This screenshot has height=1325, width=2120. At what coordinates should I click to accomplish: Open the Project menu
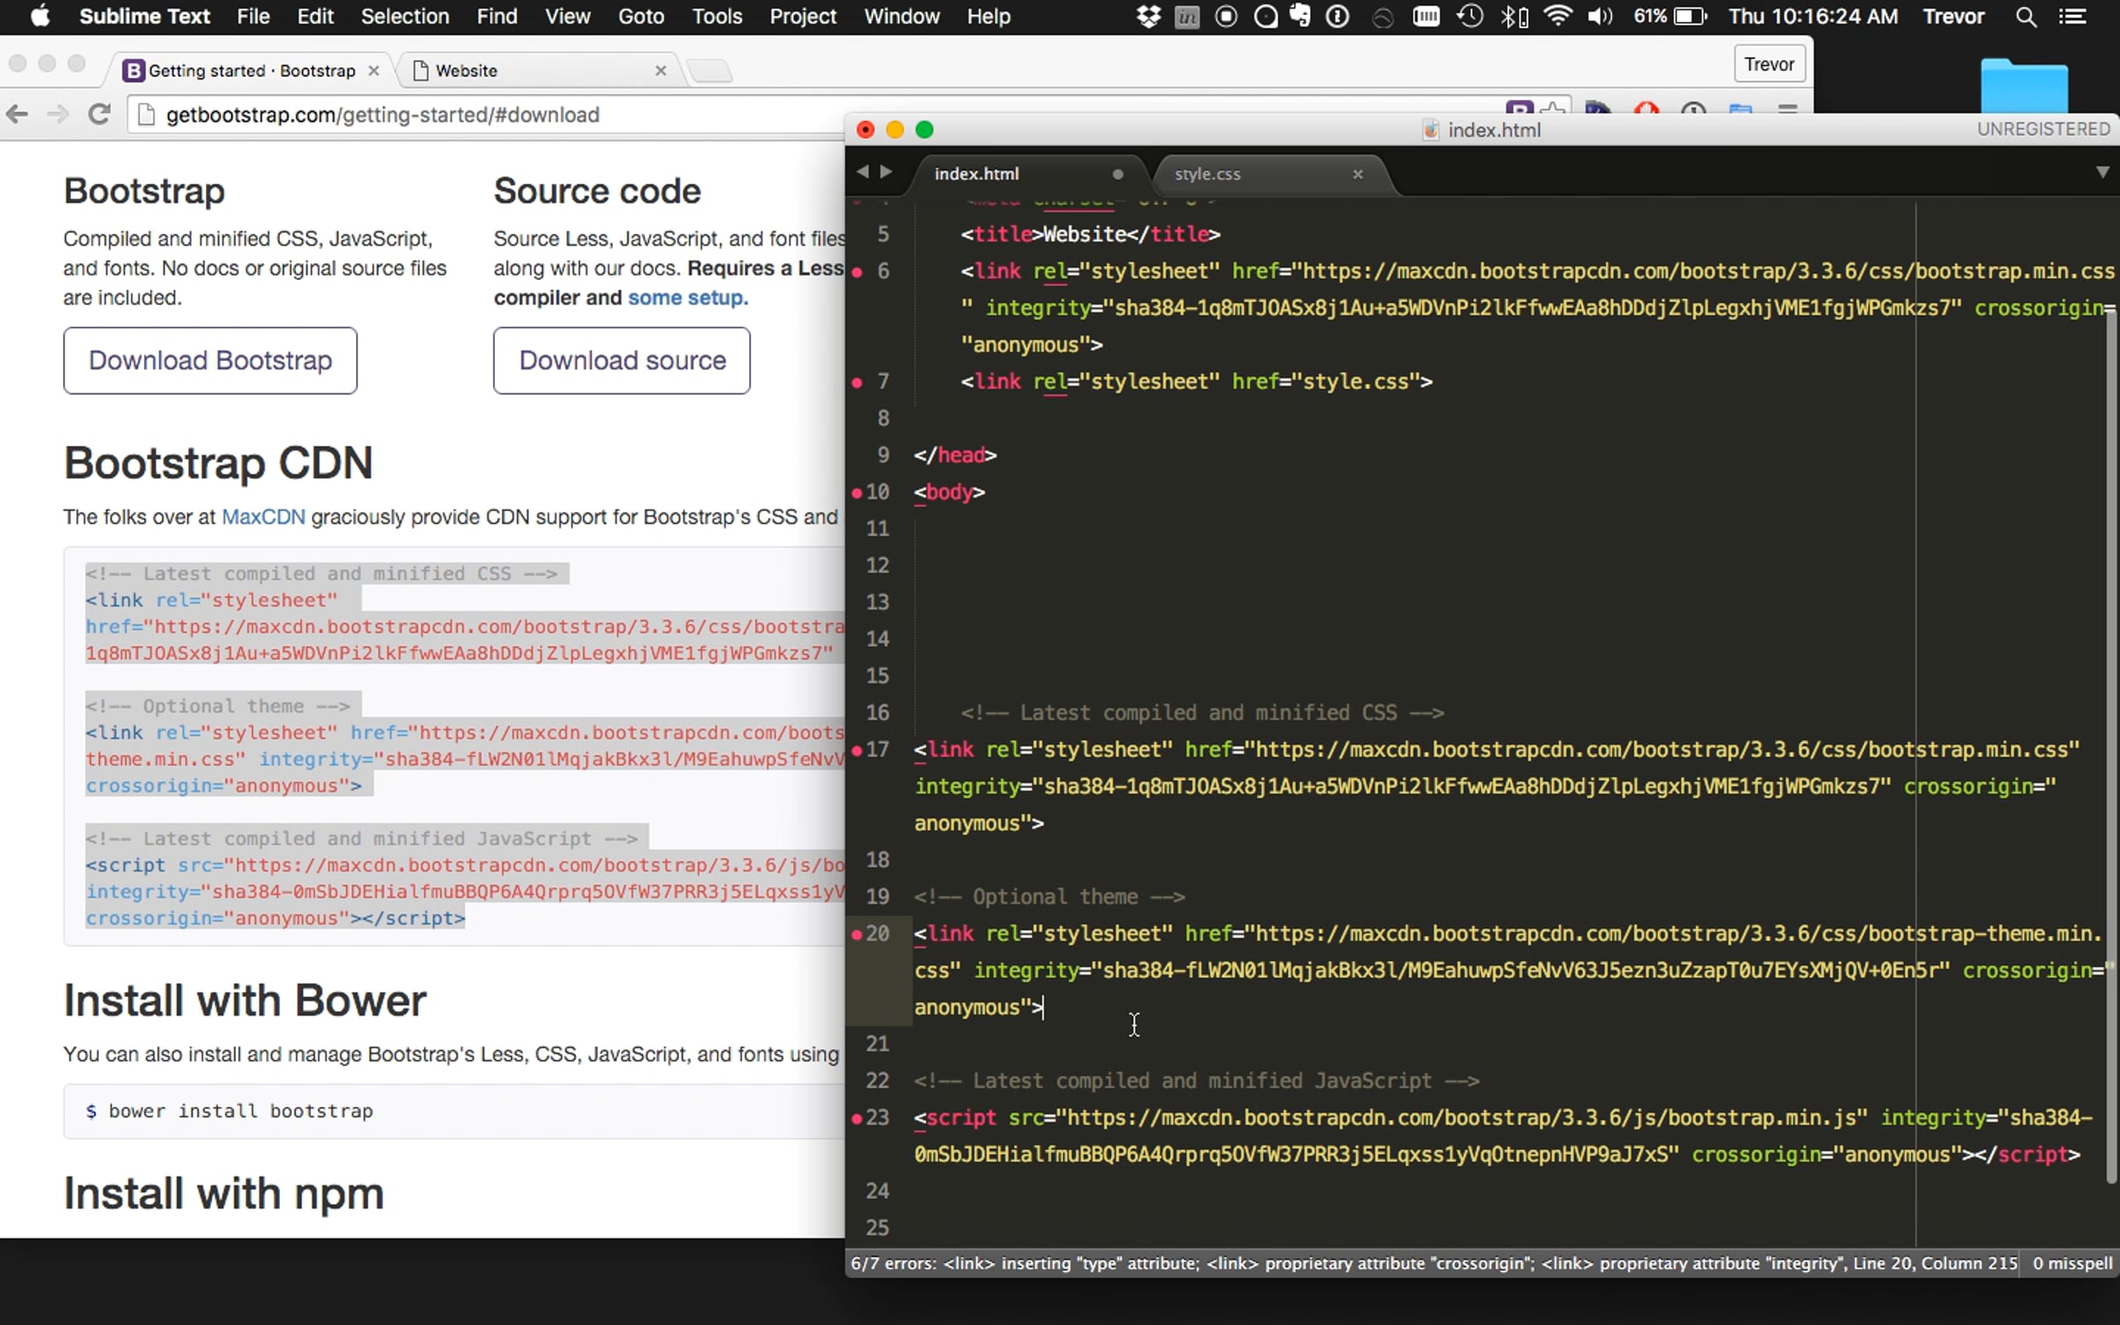pos(802,16)
